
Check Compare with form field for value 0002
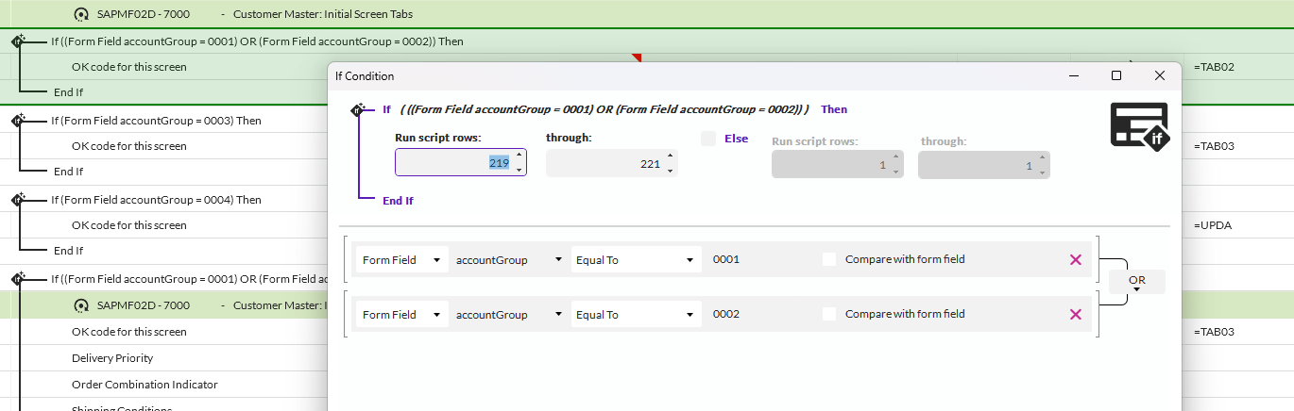point(829,314)
